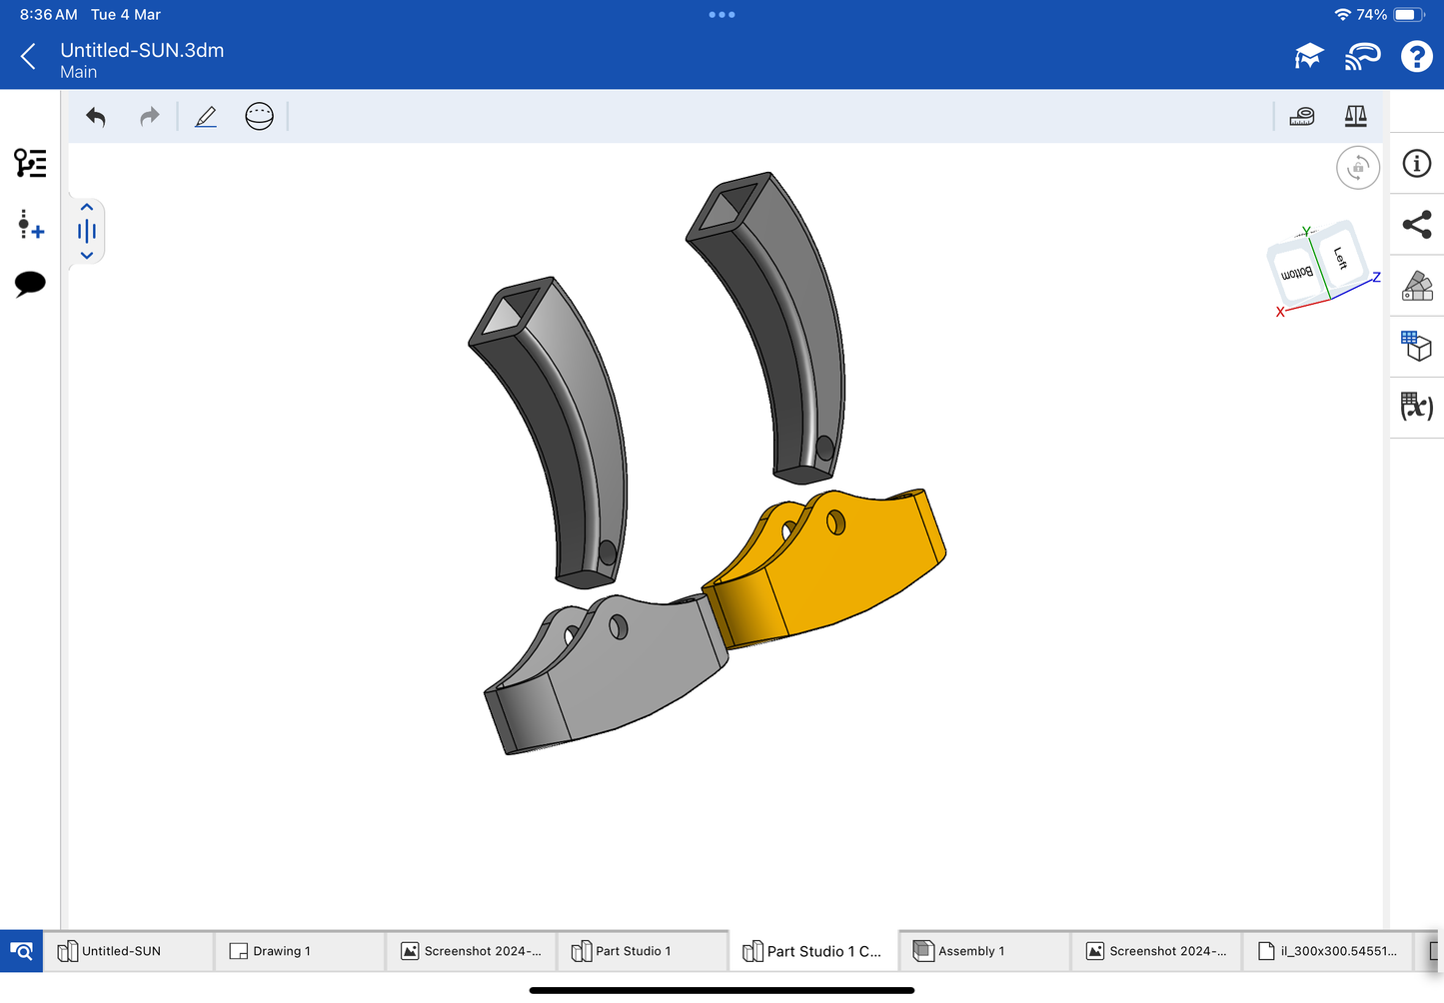
Task: Collapse the toolbar down chevron
Action: tap(87, 256)
